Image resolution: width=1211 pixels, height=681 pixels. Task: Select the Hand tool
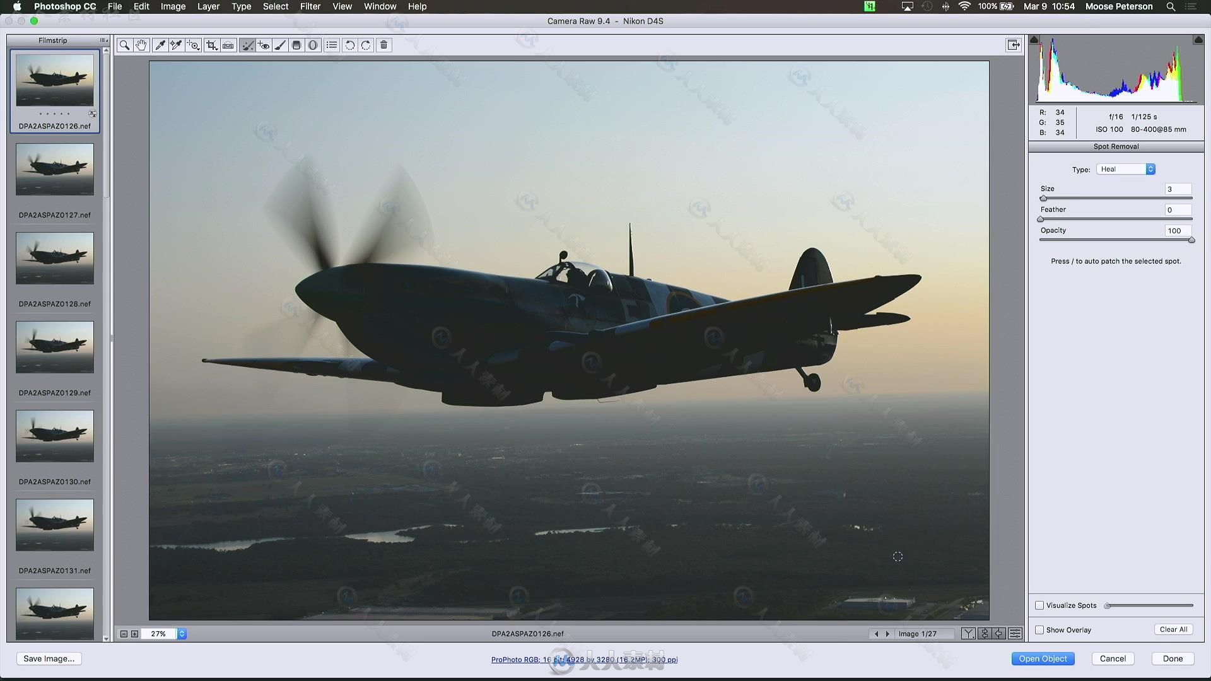(x=141, y=45)
